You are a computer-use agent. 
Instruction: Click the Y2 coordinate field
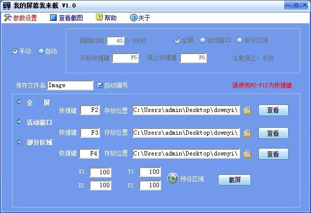click(150, 185)
